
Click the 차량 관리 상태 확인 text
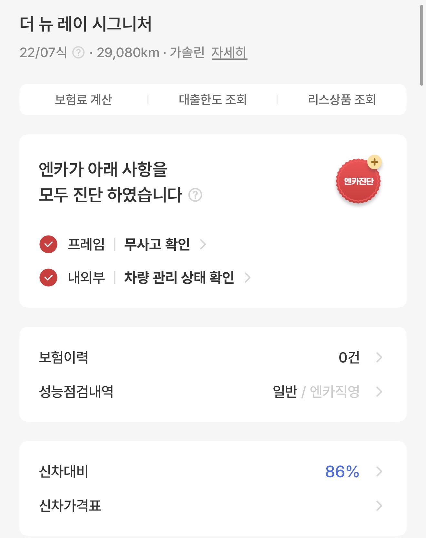[179, 278]
